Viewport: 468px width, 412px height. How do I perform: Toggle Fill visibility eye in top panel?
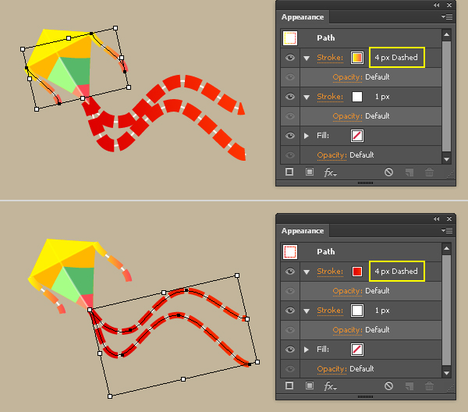click(x=290, y=136)
